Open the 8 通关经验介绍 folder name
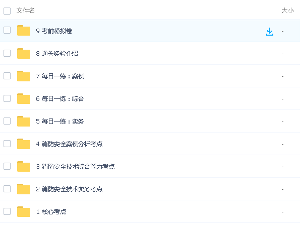Image resolution: width=301 pixels, height=238 pixels. pos(57,54)
